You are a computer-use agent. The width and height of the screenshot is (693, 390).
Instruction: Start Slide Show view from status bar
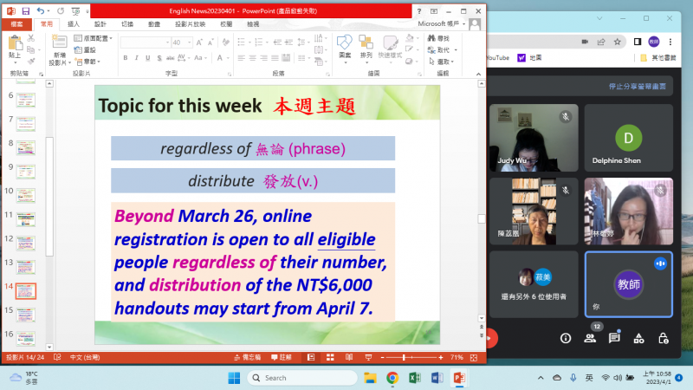click(368, 357)
